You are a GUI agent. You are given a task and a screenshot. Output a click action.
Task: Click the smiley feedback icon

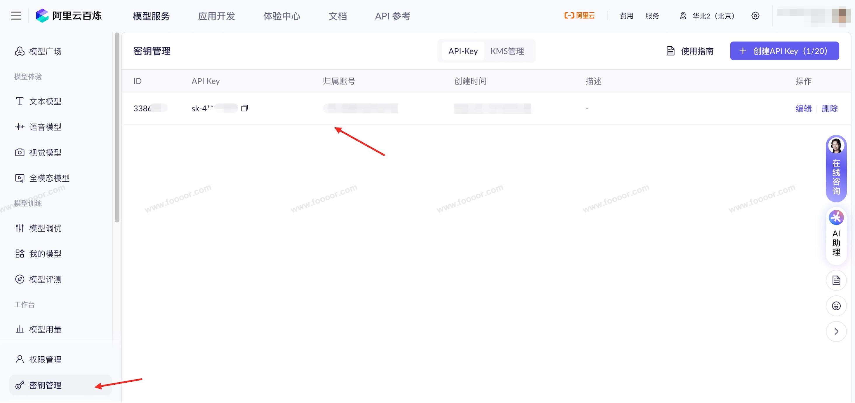pos(836,306)
